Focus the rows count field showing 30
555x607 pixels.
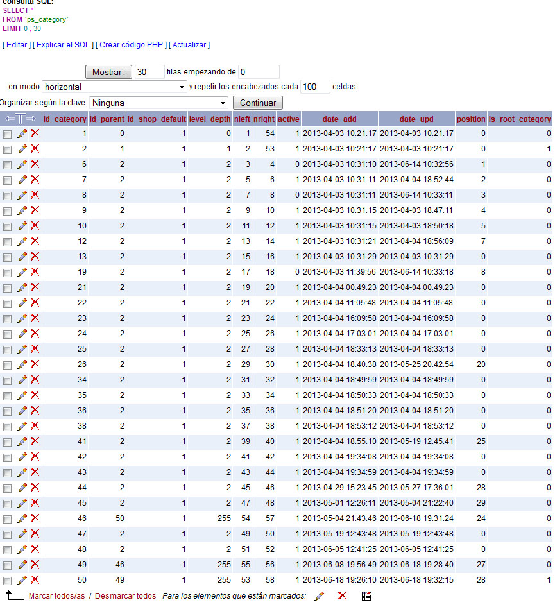[149, 72]
